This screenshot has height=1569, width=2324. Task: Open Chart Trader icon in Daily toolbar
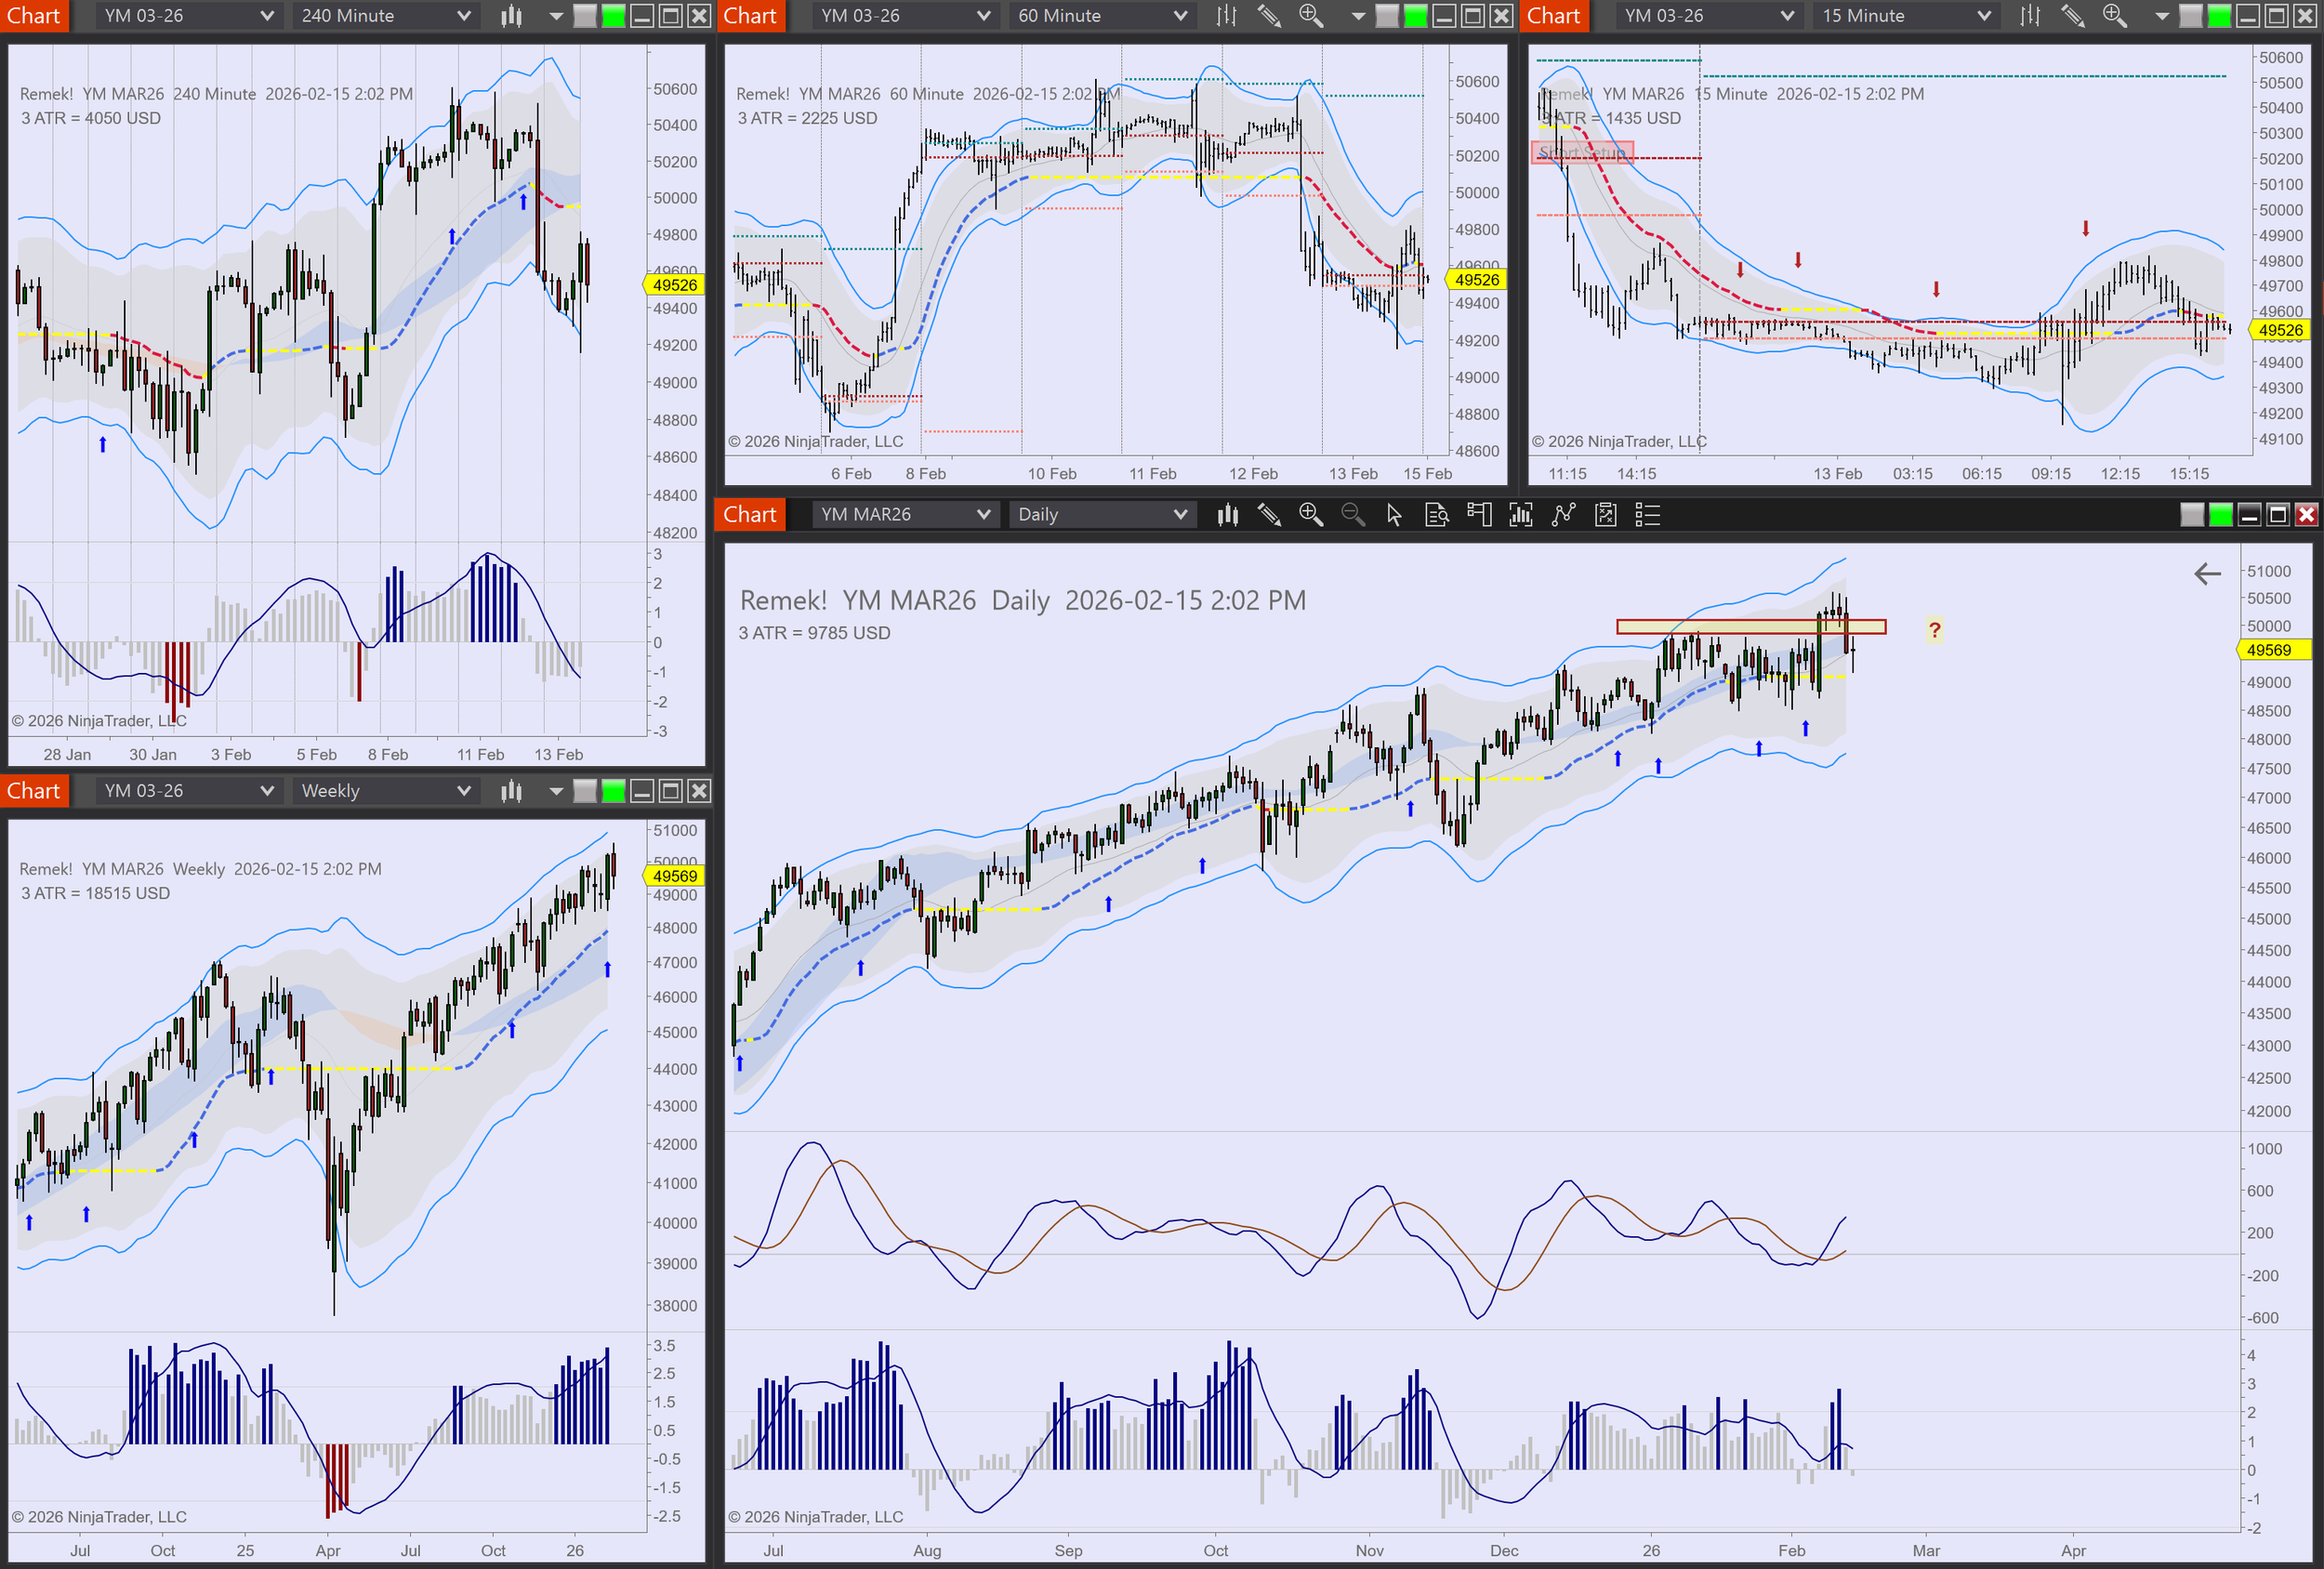(x=1478, y=515)
